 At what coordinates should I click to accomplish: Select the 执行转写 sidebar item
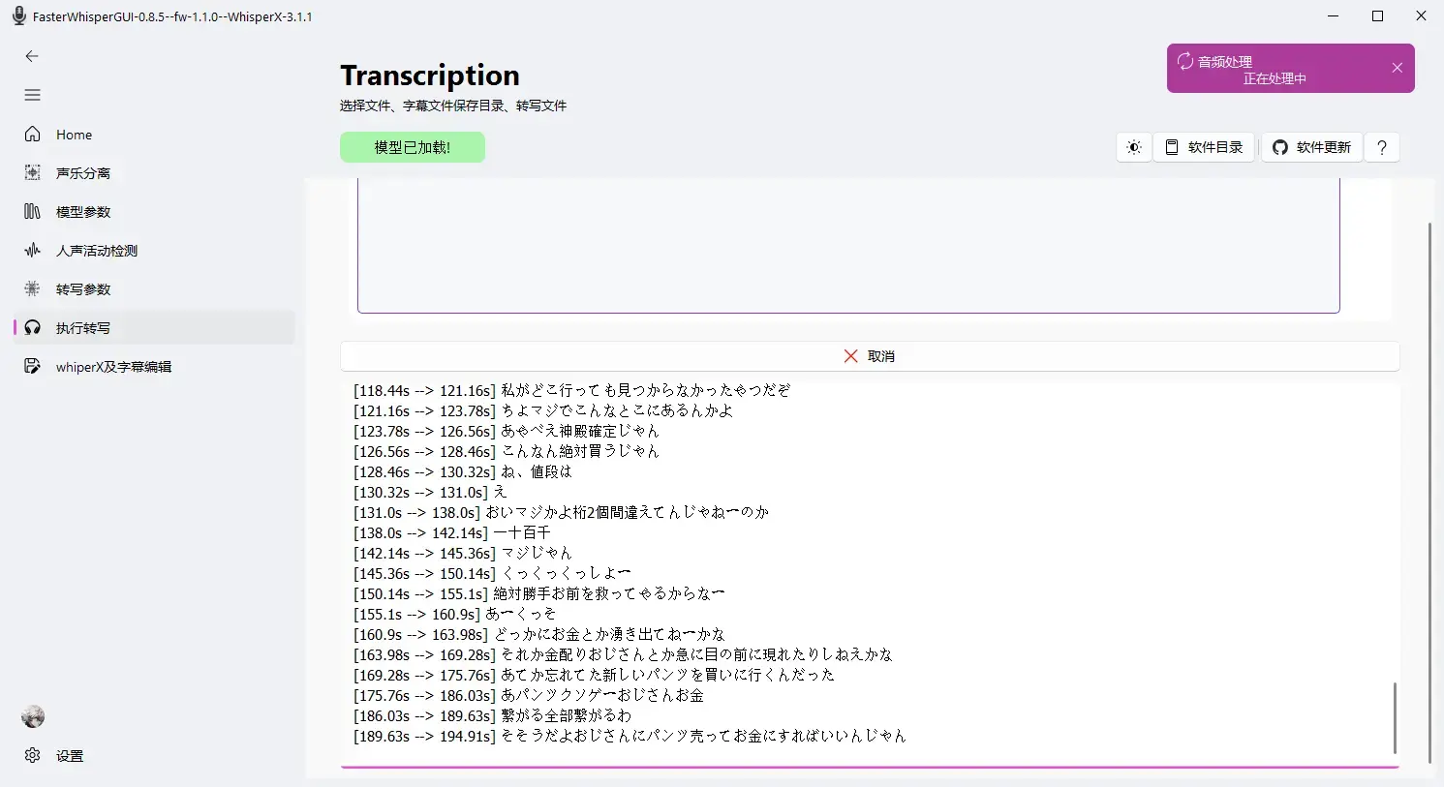(x=82, y=328)
